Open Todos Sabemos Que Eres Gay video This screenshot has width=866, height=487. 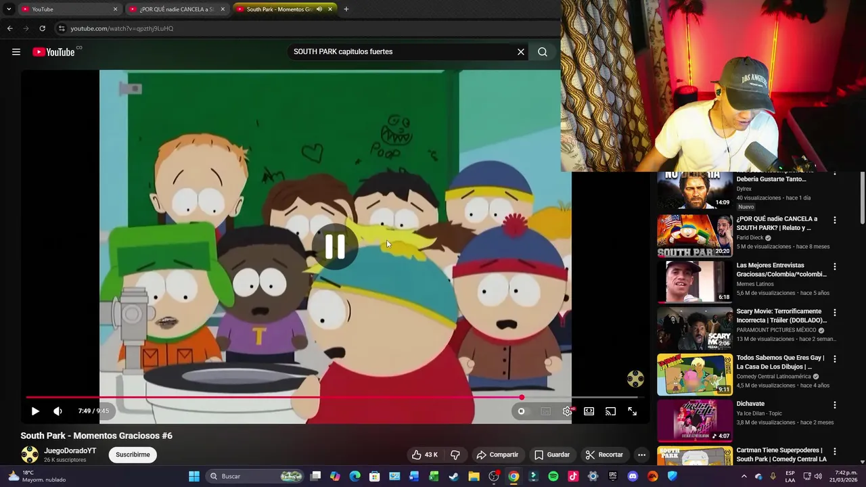[695, 374]
